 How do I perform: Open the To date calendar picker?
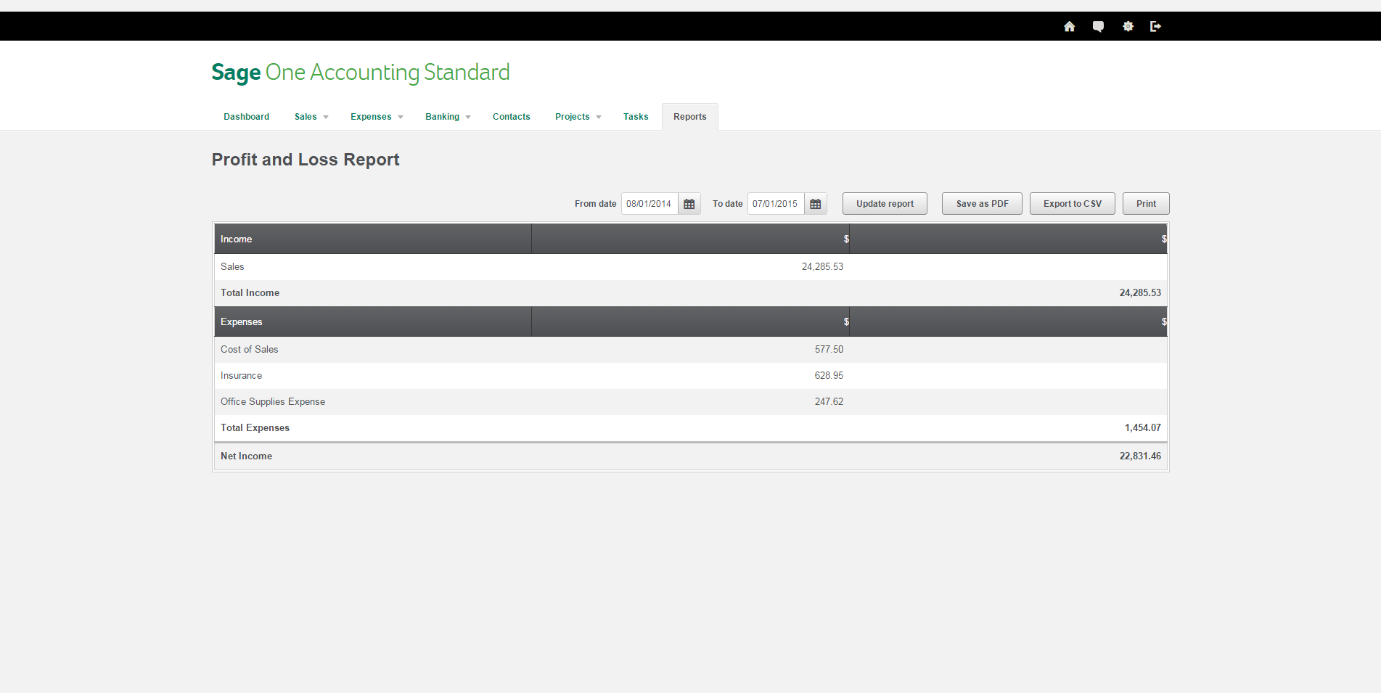(x=815, y=203)
